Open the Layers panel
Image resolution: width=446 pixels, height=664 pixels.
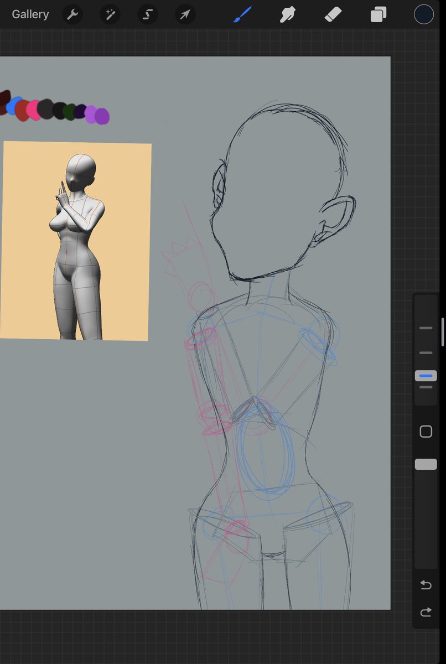coord(378,14)
